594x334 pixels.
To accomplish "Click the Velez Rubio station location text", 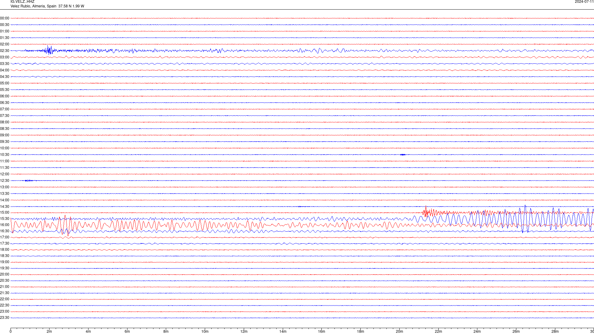I will point(47,6).
